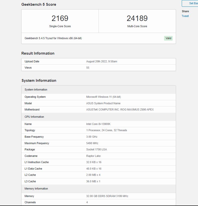The width and height of the screenshot is (198, 206).
Task: Click the L1 Data Cache label
Action: click(x=33, y=169)
